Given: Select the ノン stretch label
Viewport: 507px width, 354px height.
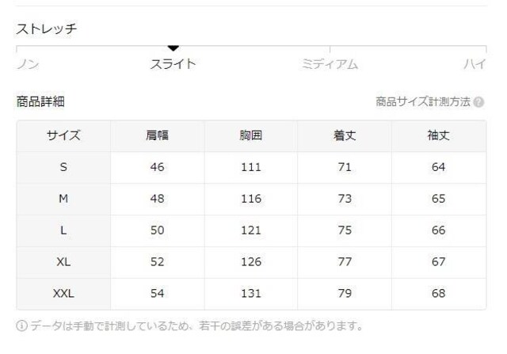Looking at the screenshot, I should click(x=28, y=64).
